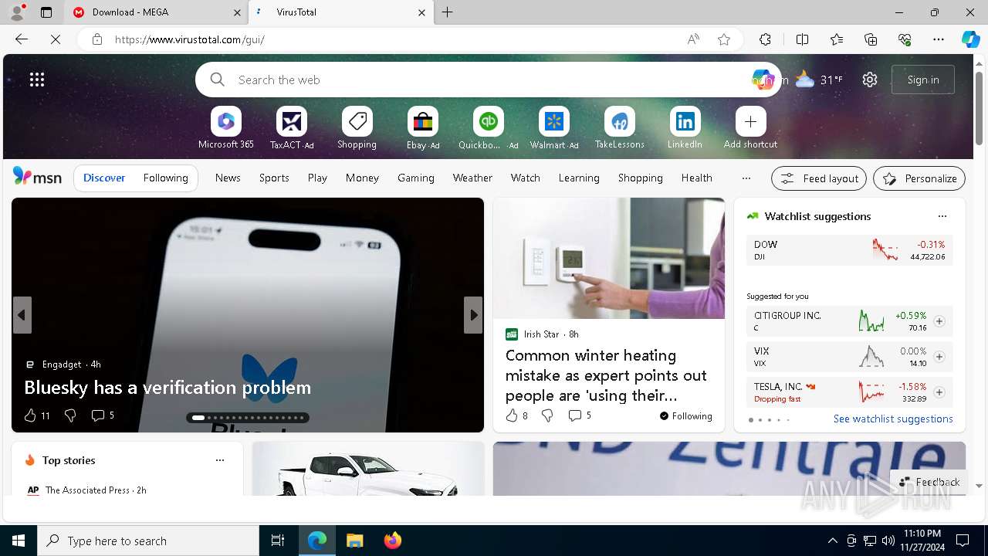Add this page to favorites star
This screenshot has width=988, height=556.
pyautogui.click(x=724, y=39)
